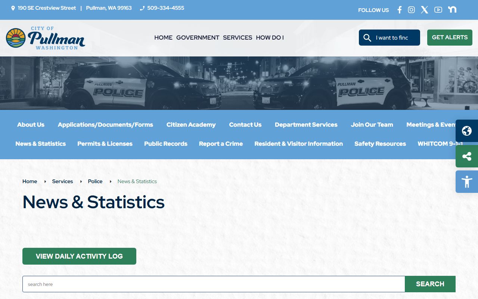Open the GOVERNMENT main menu

(x=198, y=37)
